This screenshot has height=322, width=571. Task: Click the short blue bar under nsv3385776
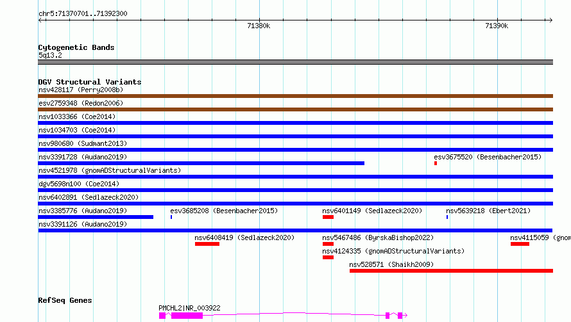pos(96,217)
